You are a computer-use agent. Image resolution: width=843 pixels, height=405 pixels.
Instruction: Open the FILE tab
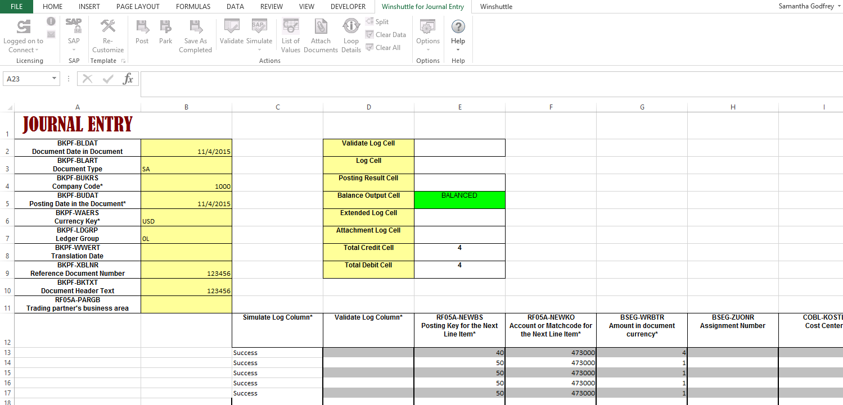(x=16, y=7)
